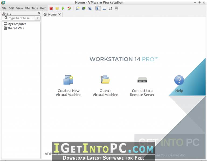Open the Tabs menu
Screen dimensions: 207x161
coord(35,8)
